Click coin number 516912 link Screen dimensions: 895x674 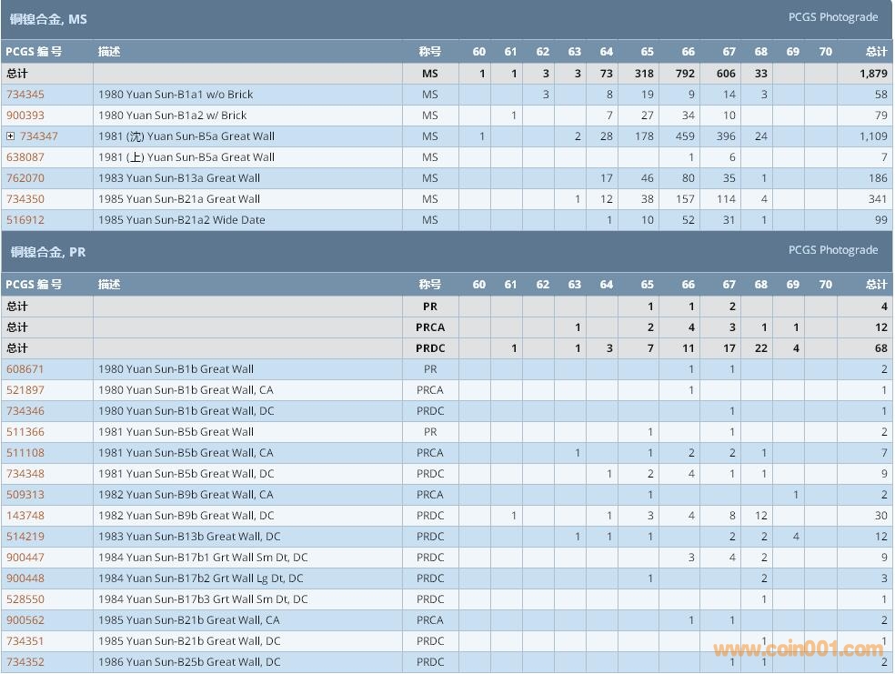[25, 220]
